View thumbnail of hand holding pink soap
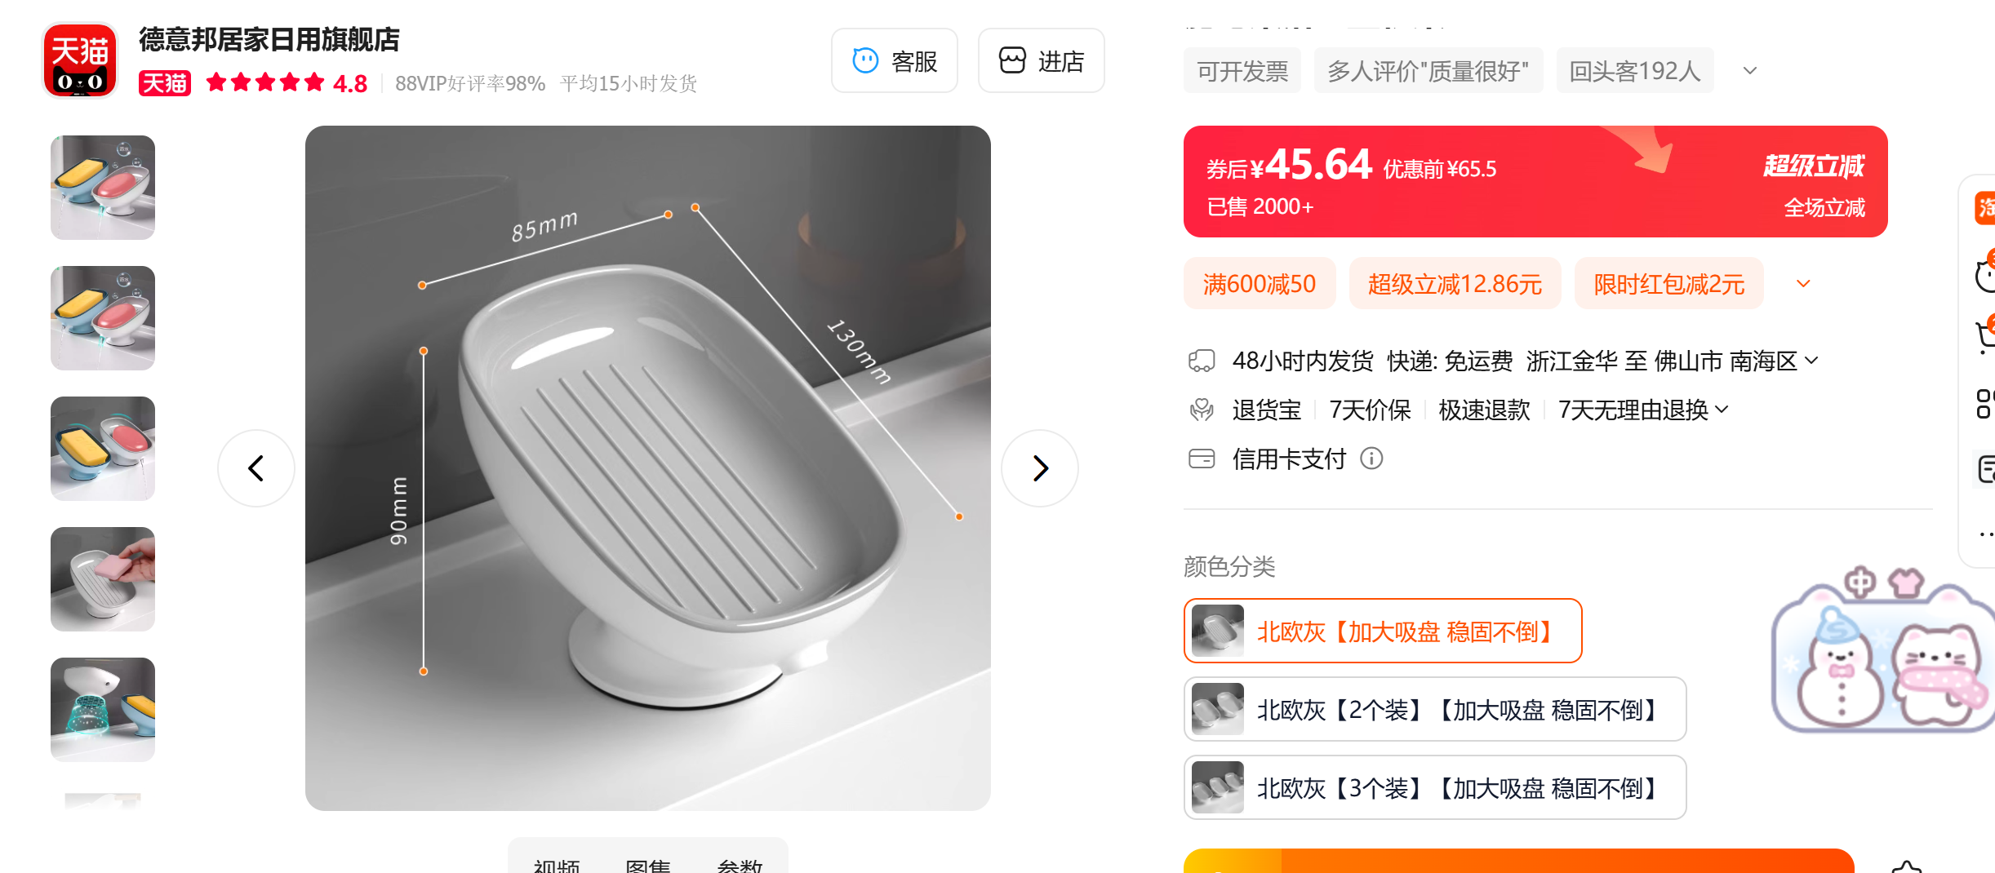 click(103, 578)
